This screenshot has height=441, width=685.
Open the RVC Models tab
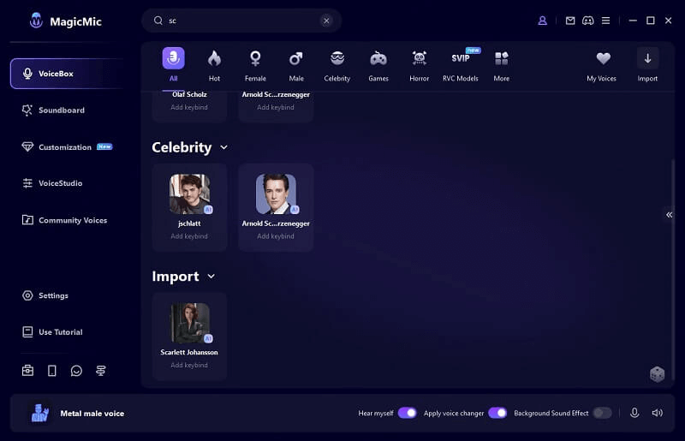(x=461, y=65)
